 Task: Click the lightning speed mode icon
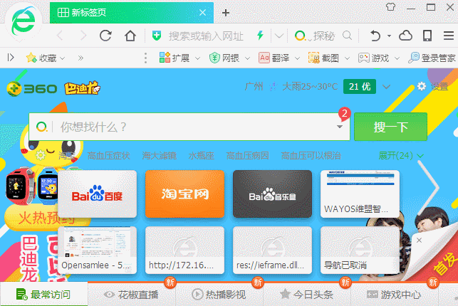(260, 36)
